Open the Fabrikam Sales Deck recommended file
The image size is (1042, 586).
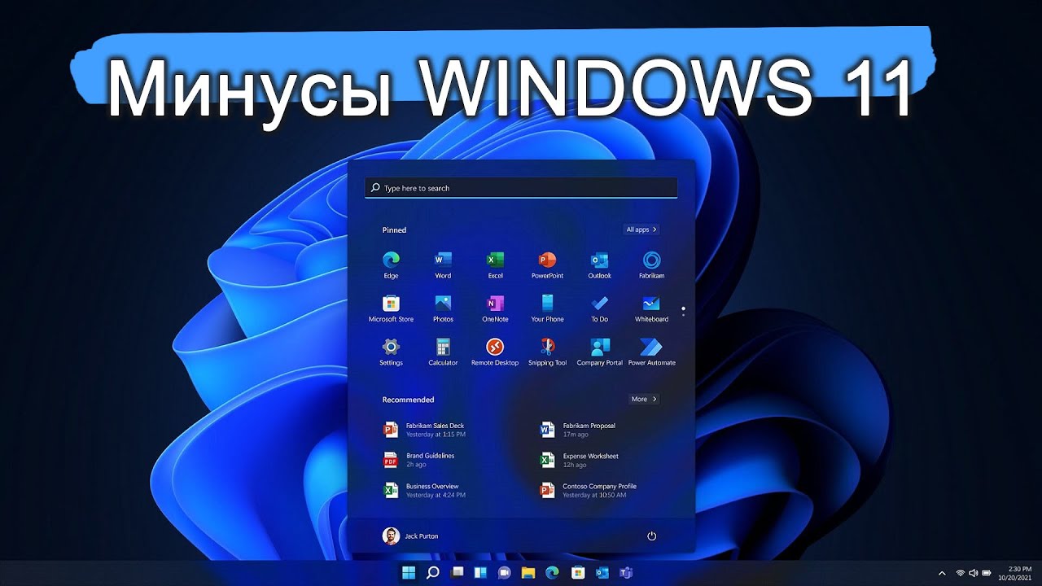pyautogui.click(x=424, y=429)
